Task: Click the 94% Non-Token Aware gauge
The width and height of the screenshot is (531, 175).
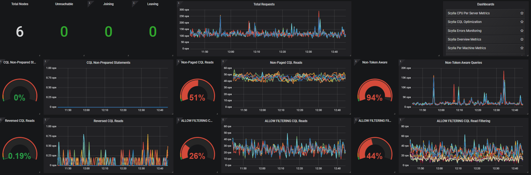Action: point(375,90)
